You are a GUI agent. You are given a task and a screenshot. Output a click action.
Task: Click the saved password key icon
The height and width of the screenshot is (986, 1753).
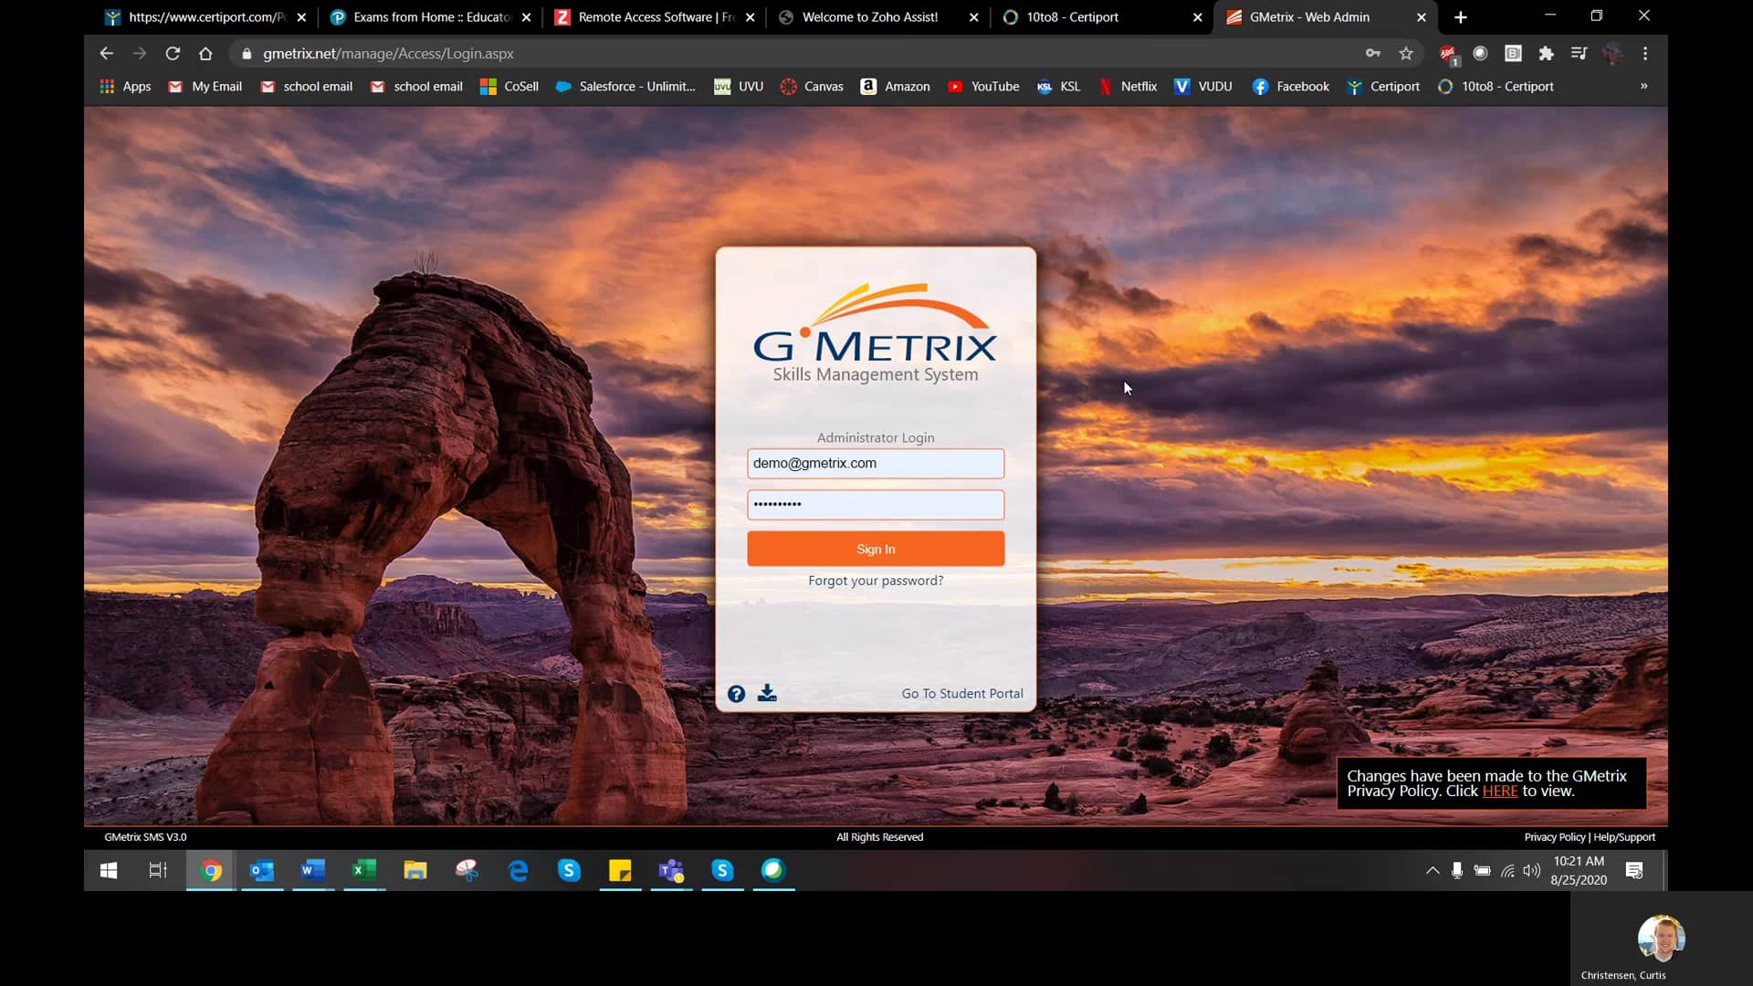pyautogui.click(x=1372, y=54)
